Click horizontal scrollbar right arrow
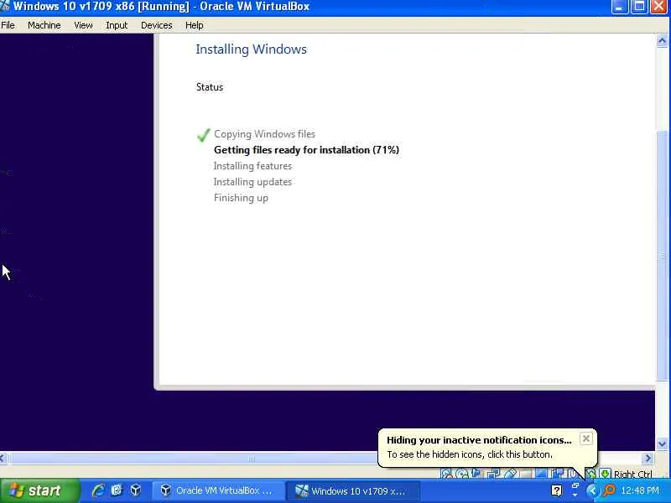The width and height of the screenshot is (671, 503). (648, 458)
